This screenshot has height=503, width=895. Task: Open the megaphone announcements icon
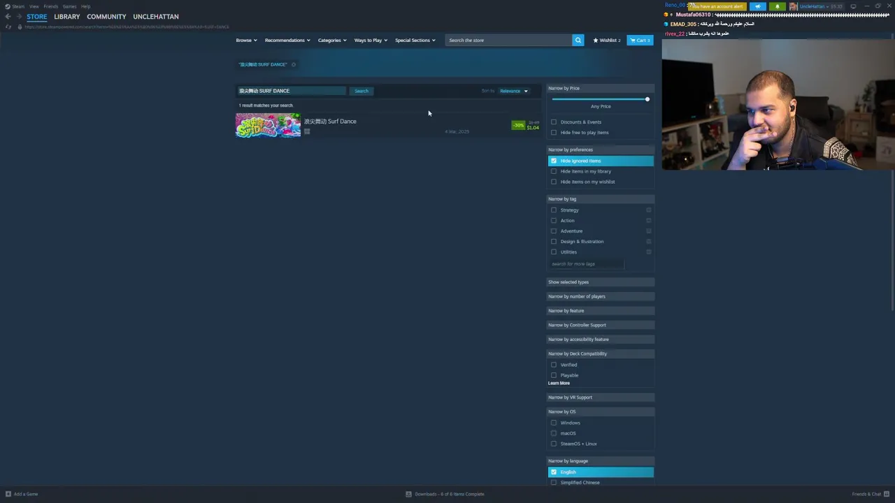point(758,6)
